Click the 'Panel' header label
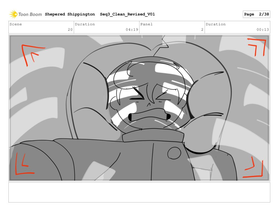Image resolution: width=279 pixels, height=215 pixels. click(x=147, y=24)
